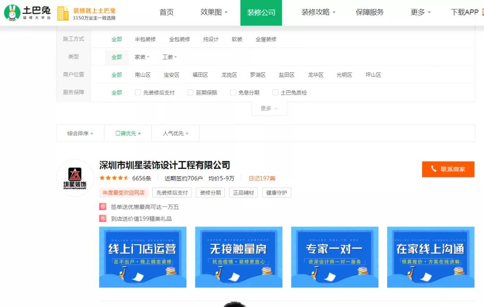Open the 首页 navigation menu item

pos(167,13)
